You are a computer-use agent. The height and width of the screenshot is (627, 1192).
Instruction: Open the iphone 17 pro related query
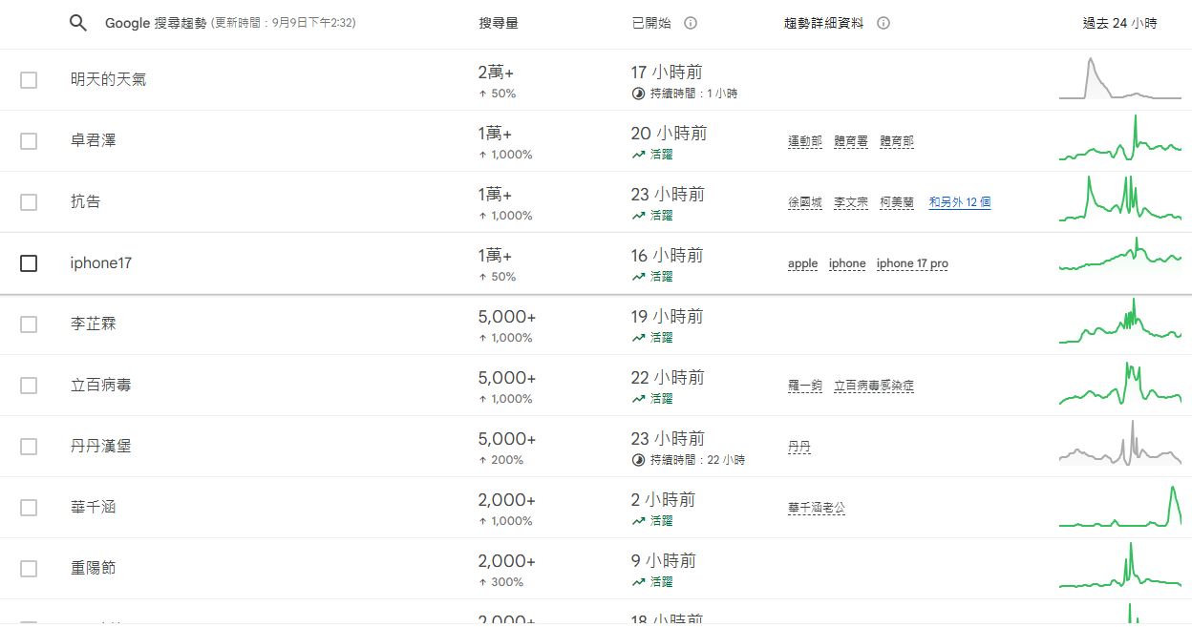912,263
